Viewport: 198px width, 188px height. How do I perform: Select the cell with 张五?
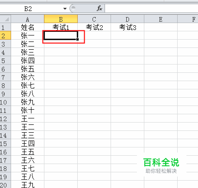[x=27, y=69]
